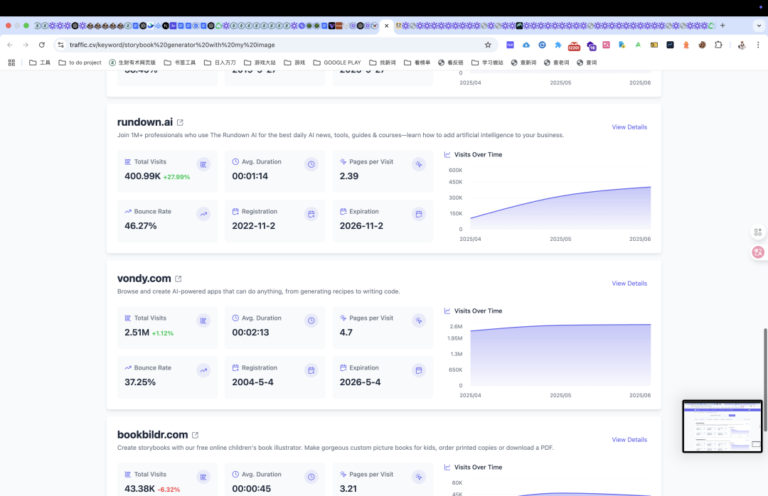Screen dimensions: 768x496
Task: Bookmark page with star icon
Action: pos(488,45)
